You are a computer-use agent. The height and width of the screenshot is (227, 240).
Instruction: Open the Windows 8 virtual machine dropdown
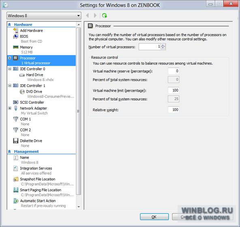point(44,16)
